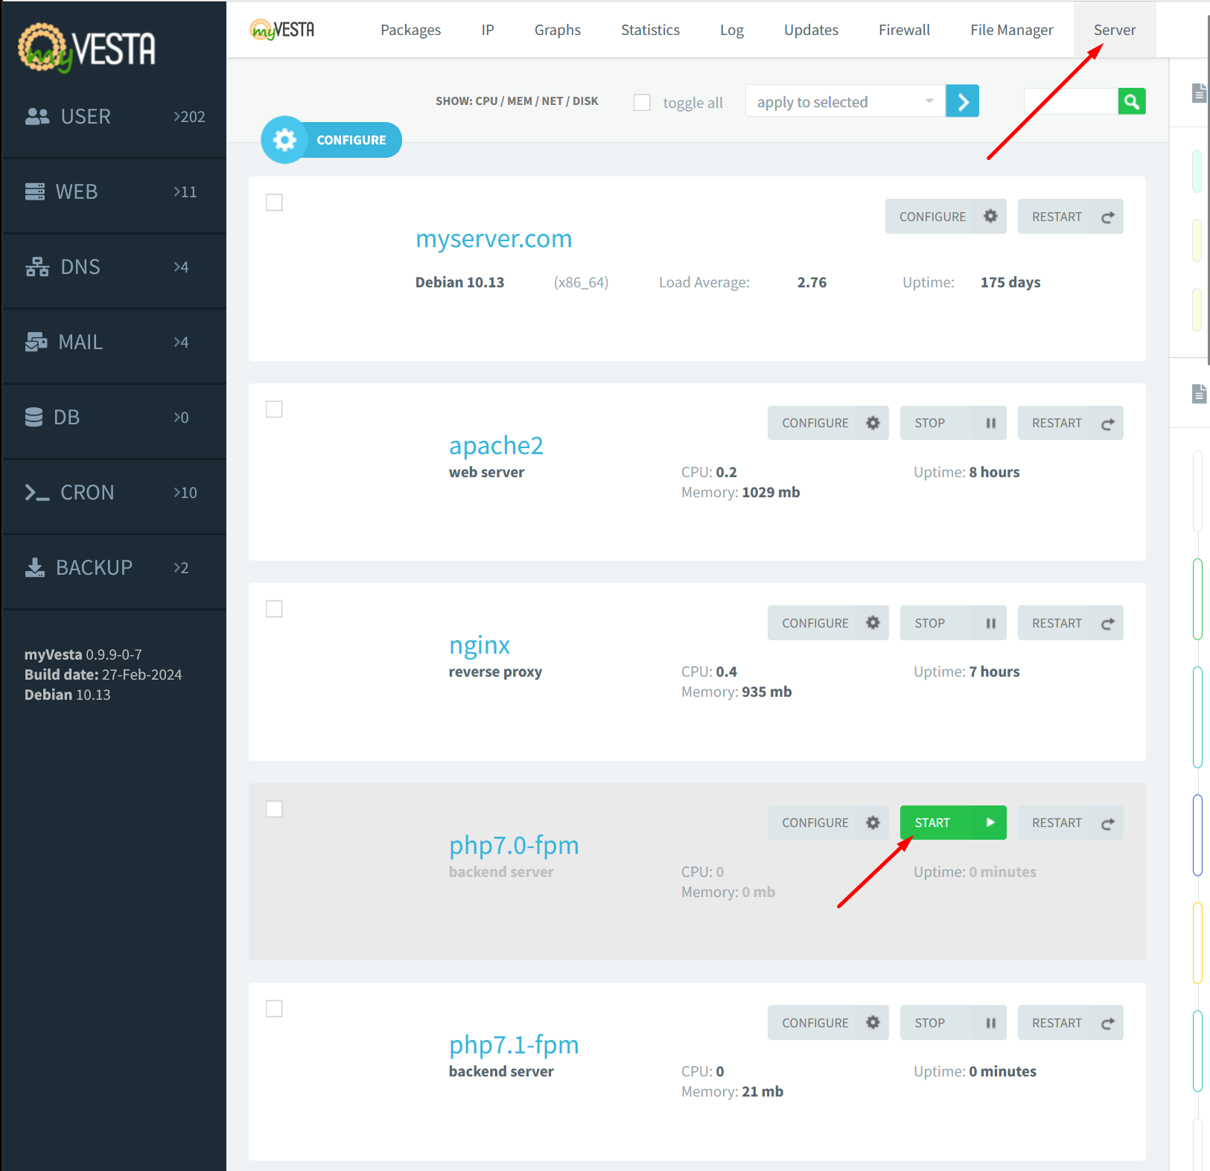Screen dimensions: 1210x1171
Task: Click the 'Build date: 27-Feb-2024' sidebar text
Action: 103,675
